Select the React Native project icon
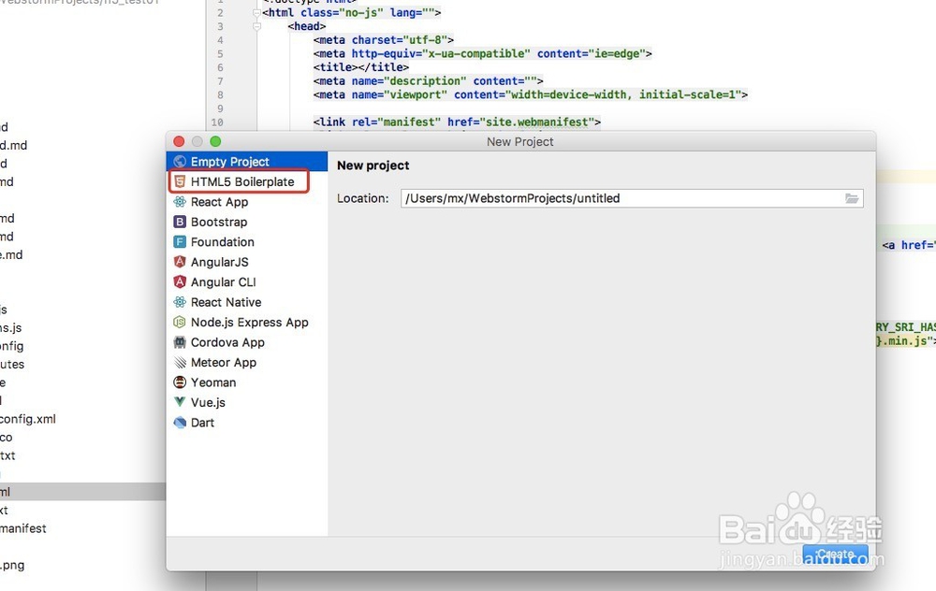The width and height of the screenshot is (936, 591). 179,302
